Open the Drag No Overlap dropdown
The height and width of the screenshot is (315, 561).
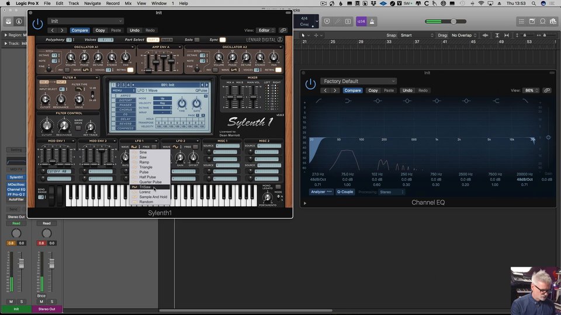click(x=463, y=36)
